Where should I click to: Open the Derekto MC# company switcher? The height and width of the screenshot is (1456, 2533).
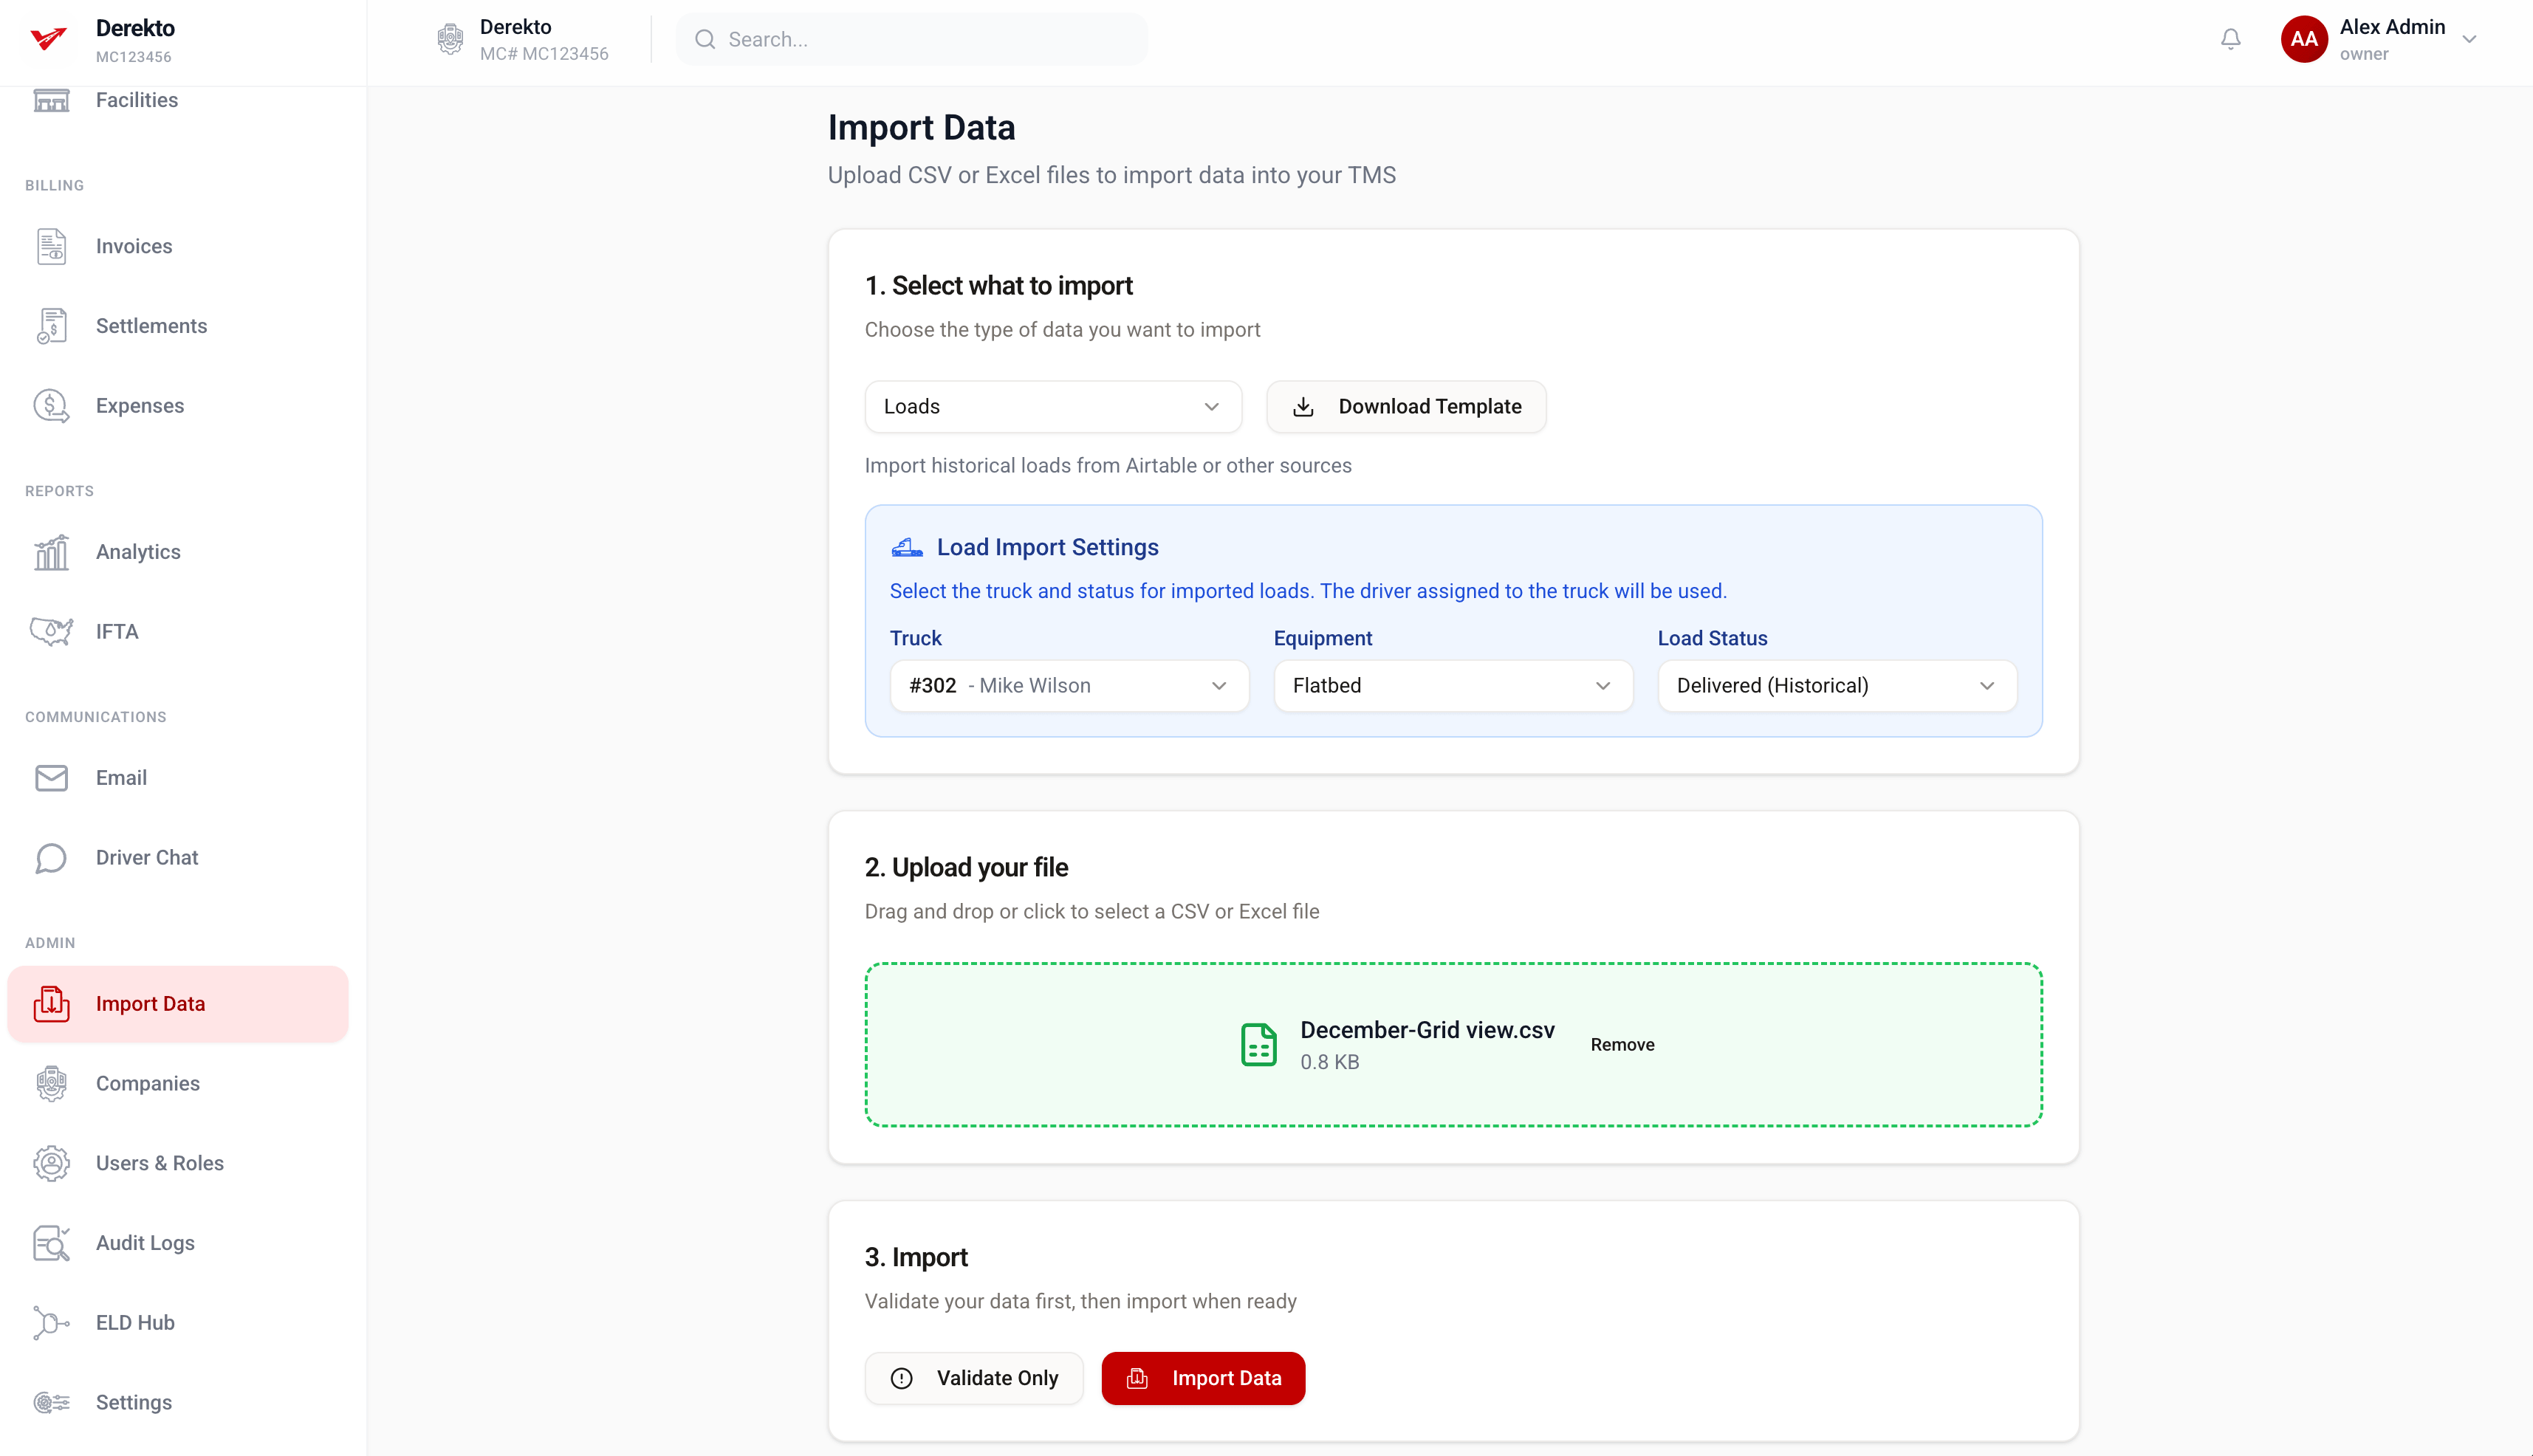[523, 39]
